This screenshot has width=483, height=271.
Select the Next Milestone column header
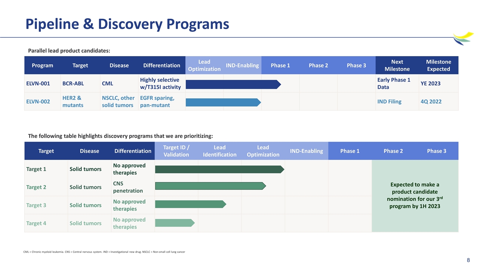click(x=397, y=65)
